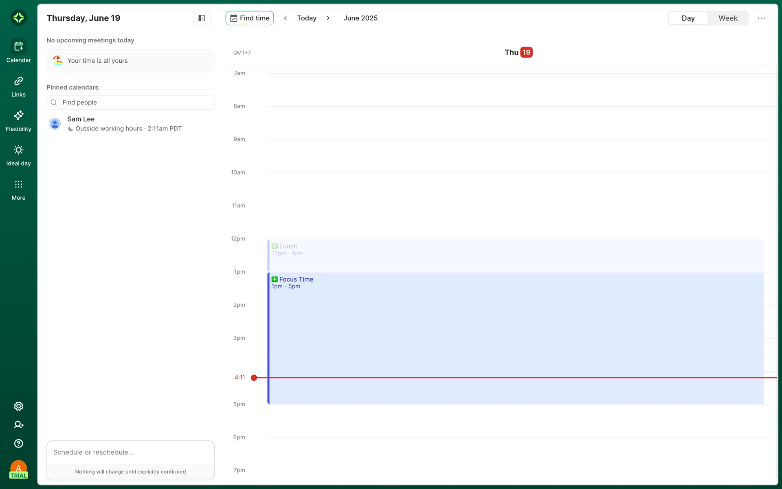
Task: Open settings gear in sidebar
Action: [18, 406]
